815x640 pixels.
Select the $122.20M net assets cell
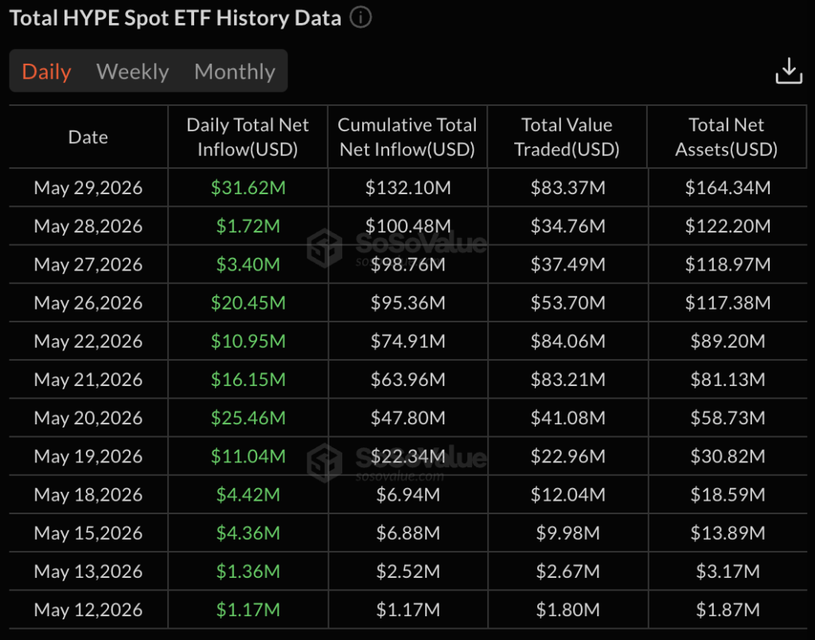[727, 226]
